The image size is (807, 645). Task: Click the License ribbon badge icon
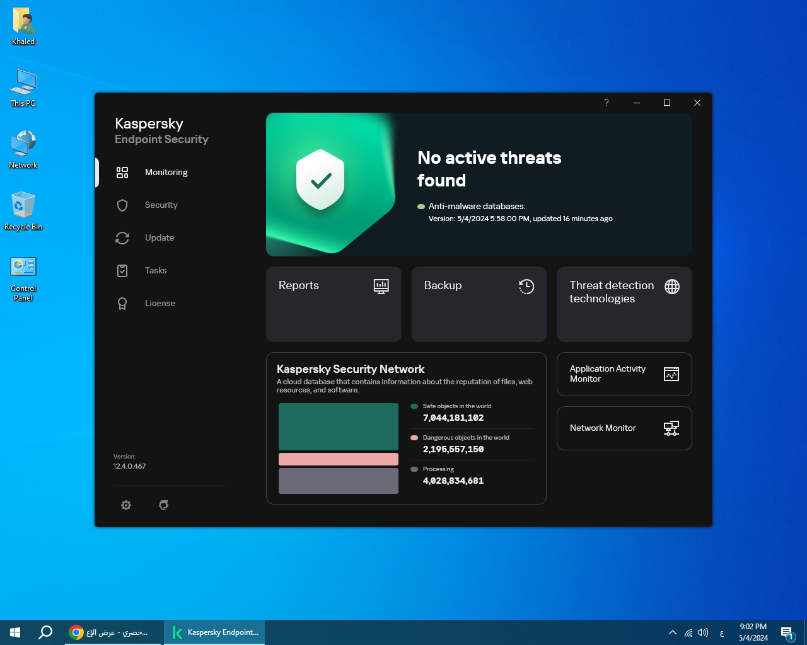click(122, 304)
